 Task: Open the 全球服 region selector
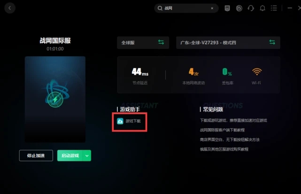(143, 43)
